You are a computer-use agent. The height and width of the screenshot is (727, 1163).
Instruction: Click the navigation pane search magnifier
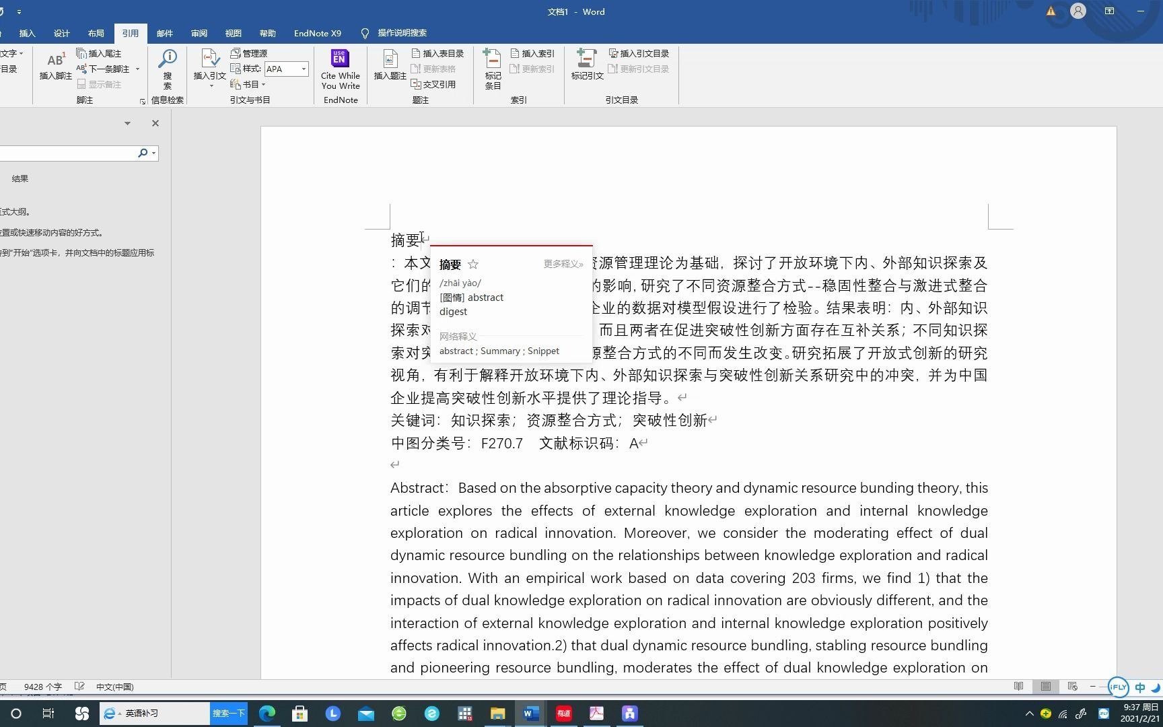(143, 153)
